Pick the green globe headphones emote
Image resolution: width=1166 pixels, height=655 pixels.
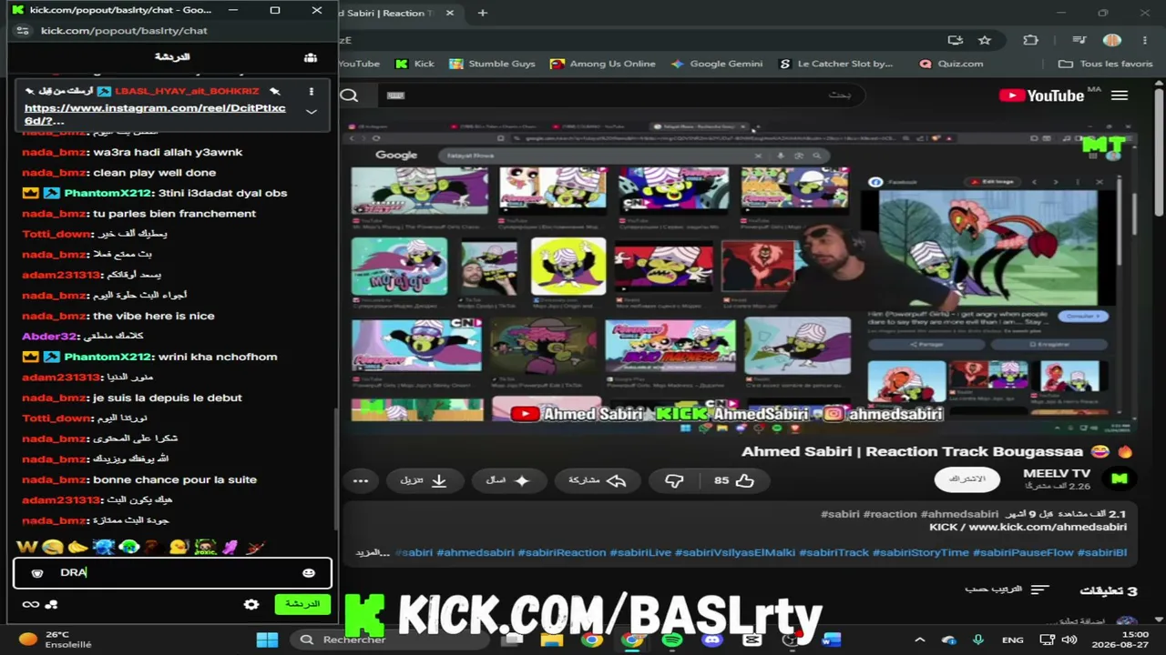(128, 547)
